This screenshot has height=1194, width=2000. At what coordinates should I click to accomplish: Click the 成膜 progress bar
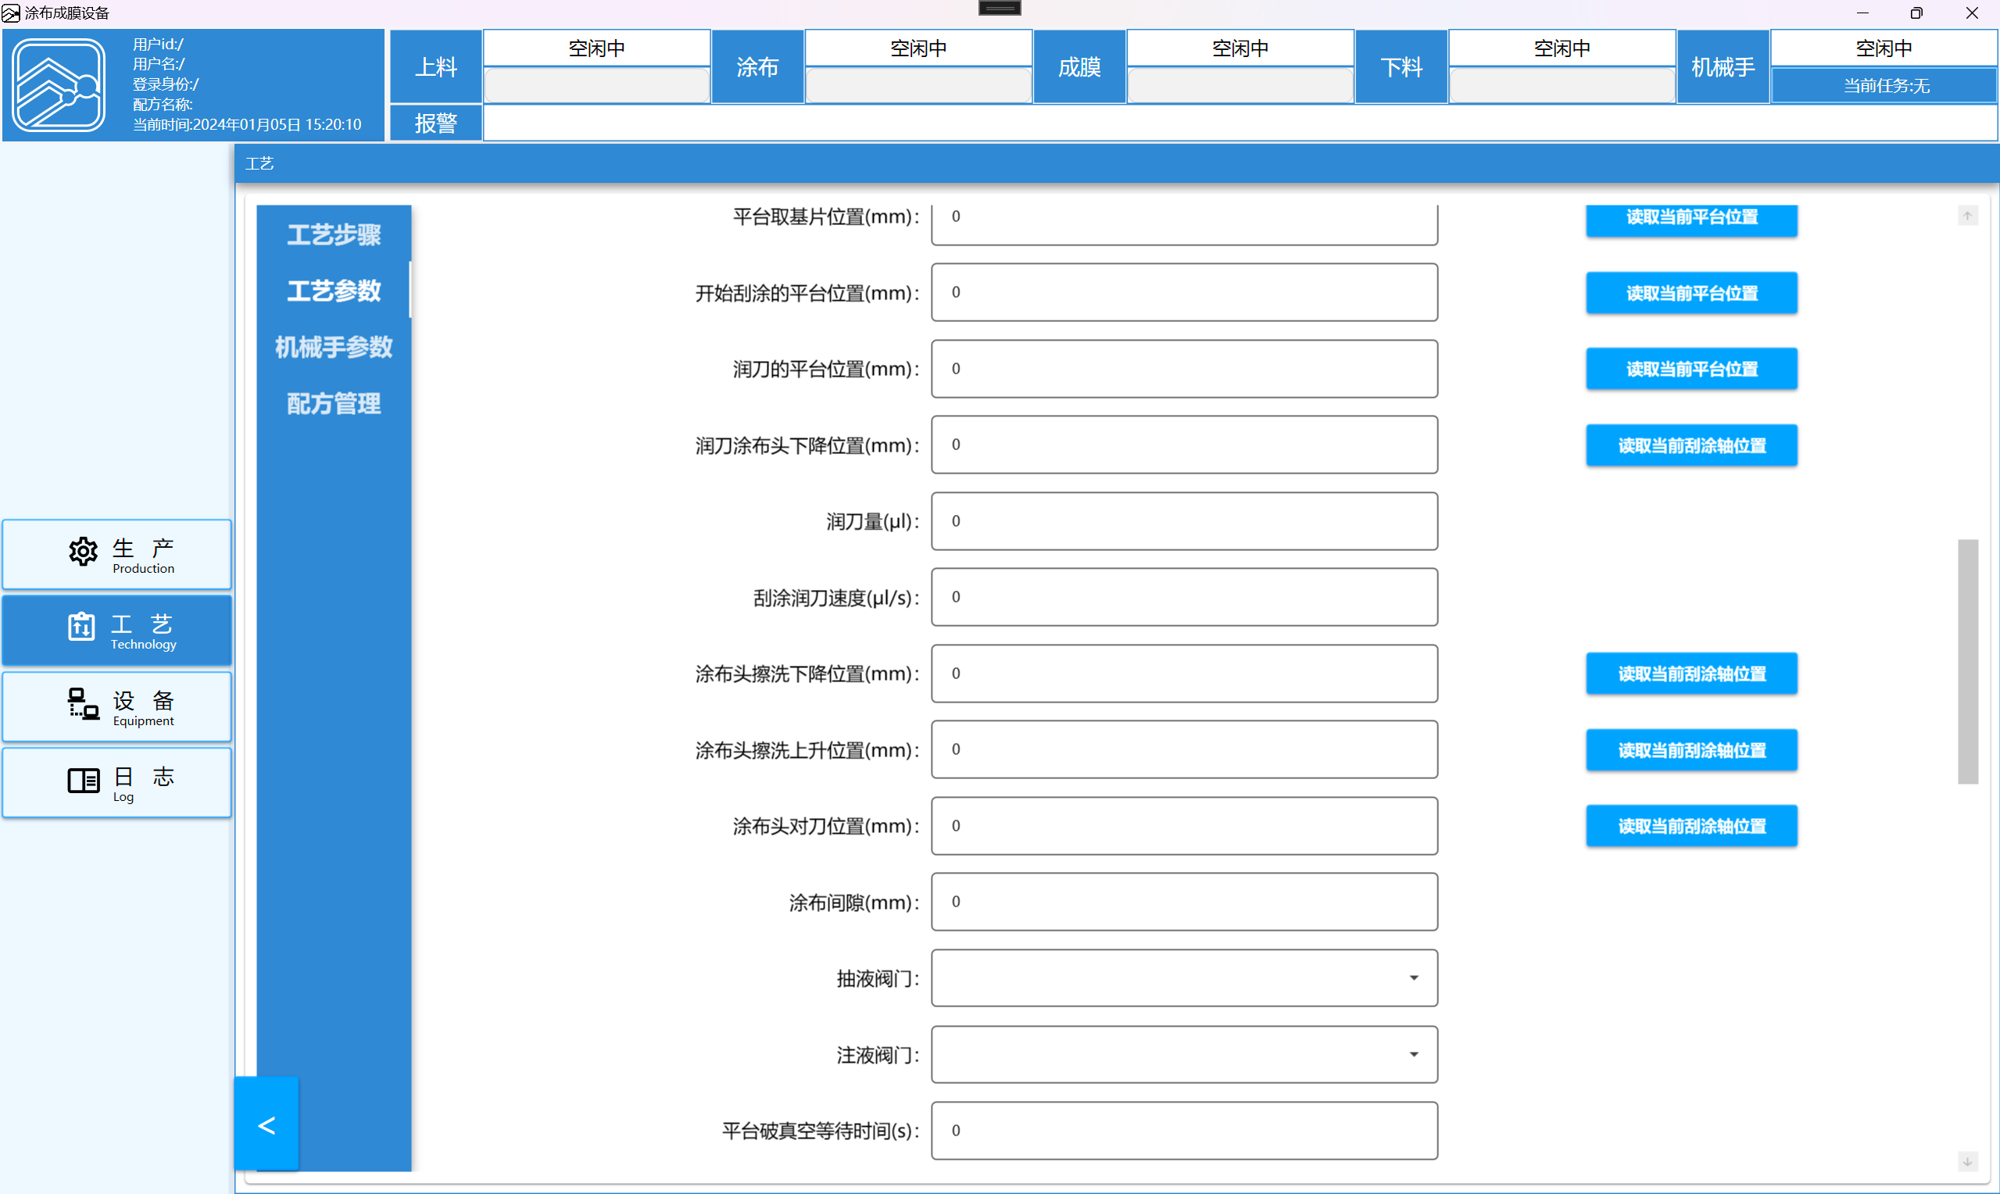[x=1240, y=85]
